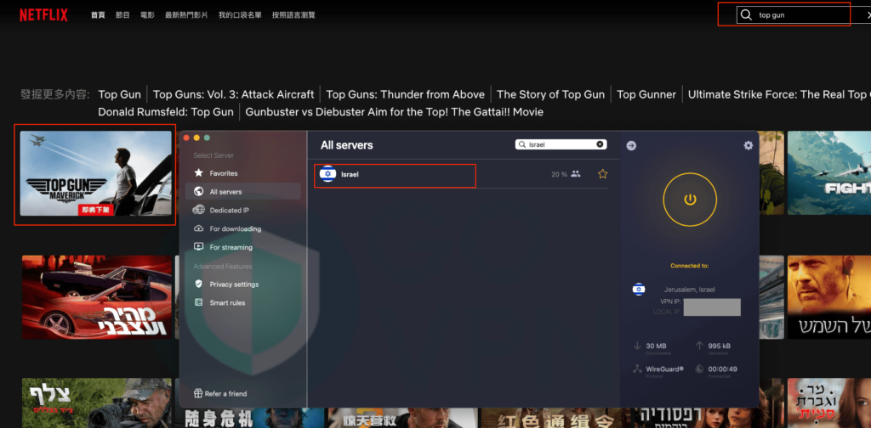
Task: Open 我的口袋名單 in Netflix
Action: tap(240, 15)
